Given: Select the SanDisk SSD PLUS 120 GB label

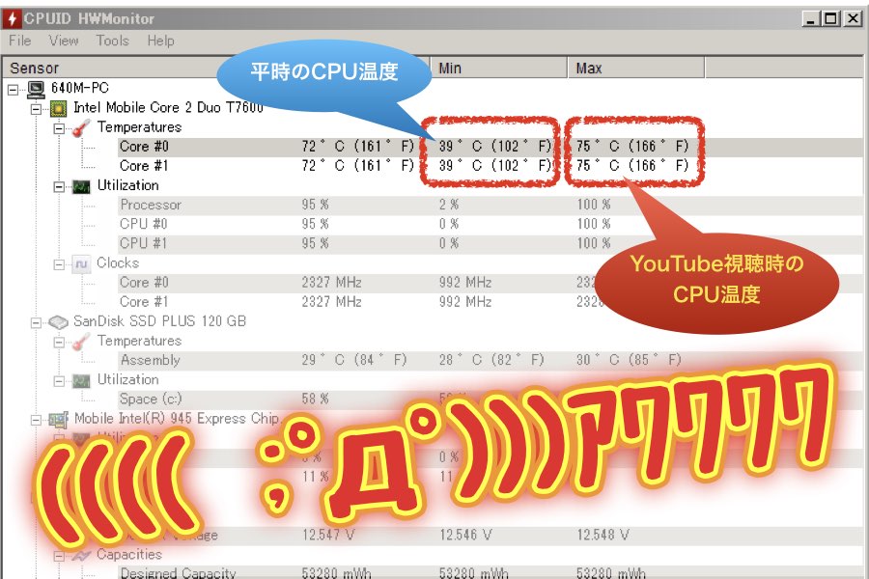Looking at the screenshot, I should coord(159,321).
